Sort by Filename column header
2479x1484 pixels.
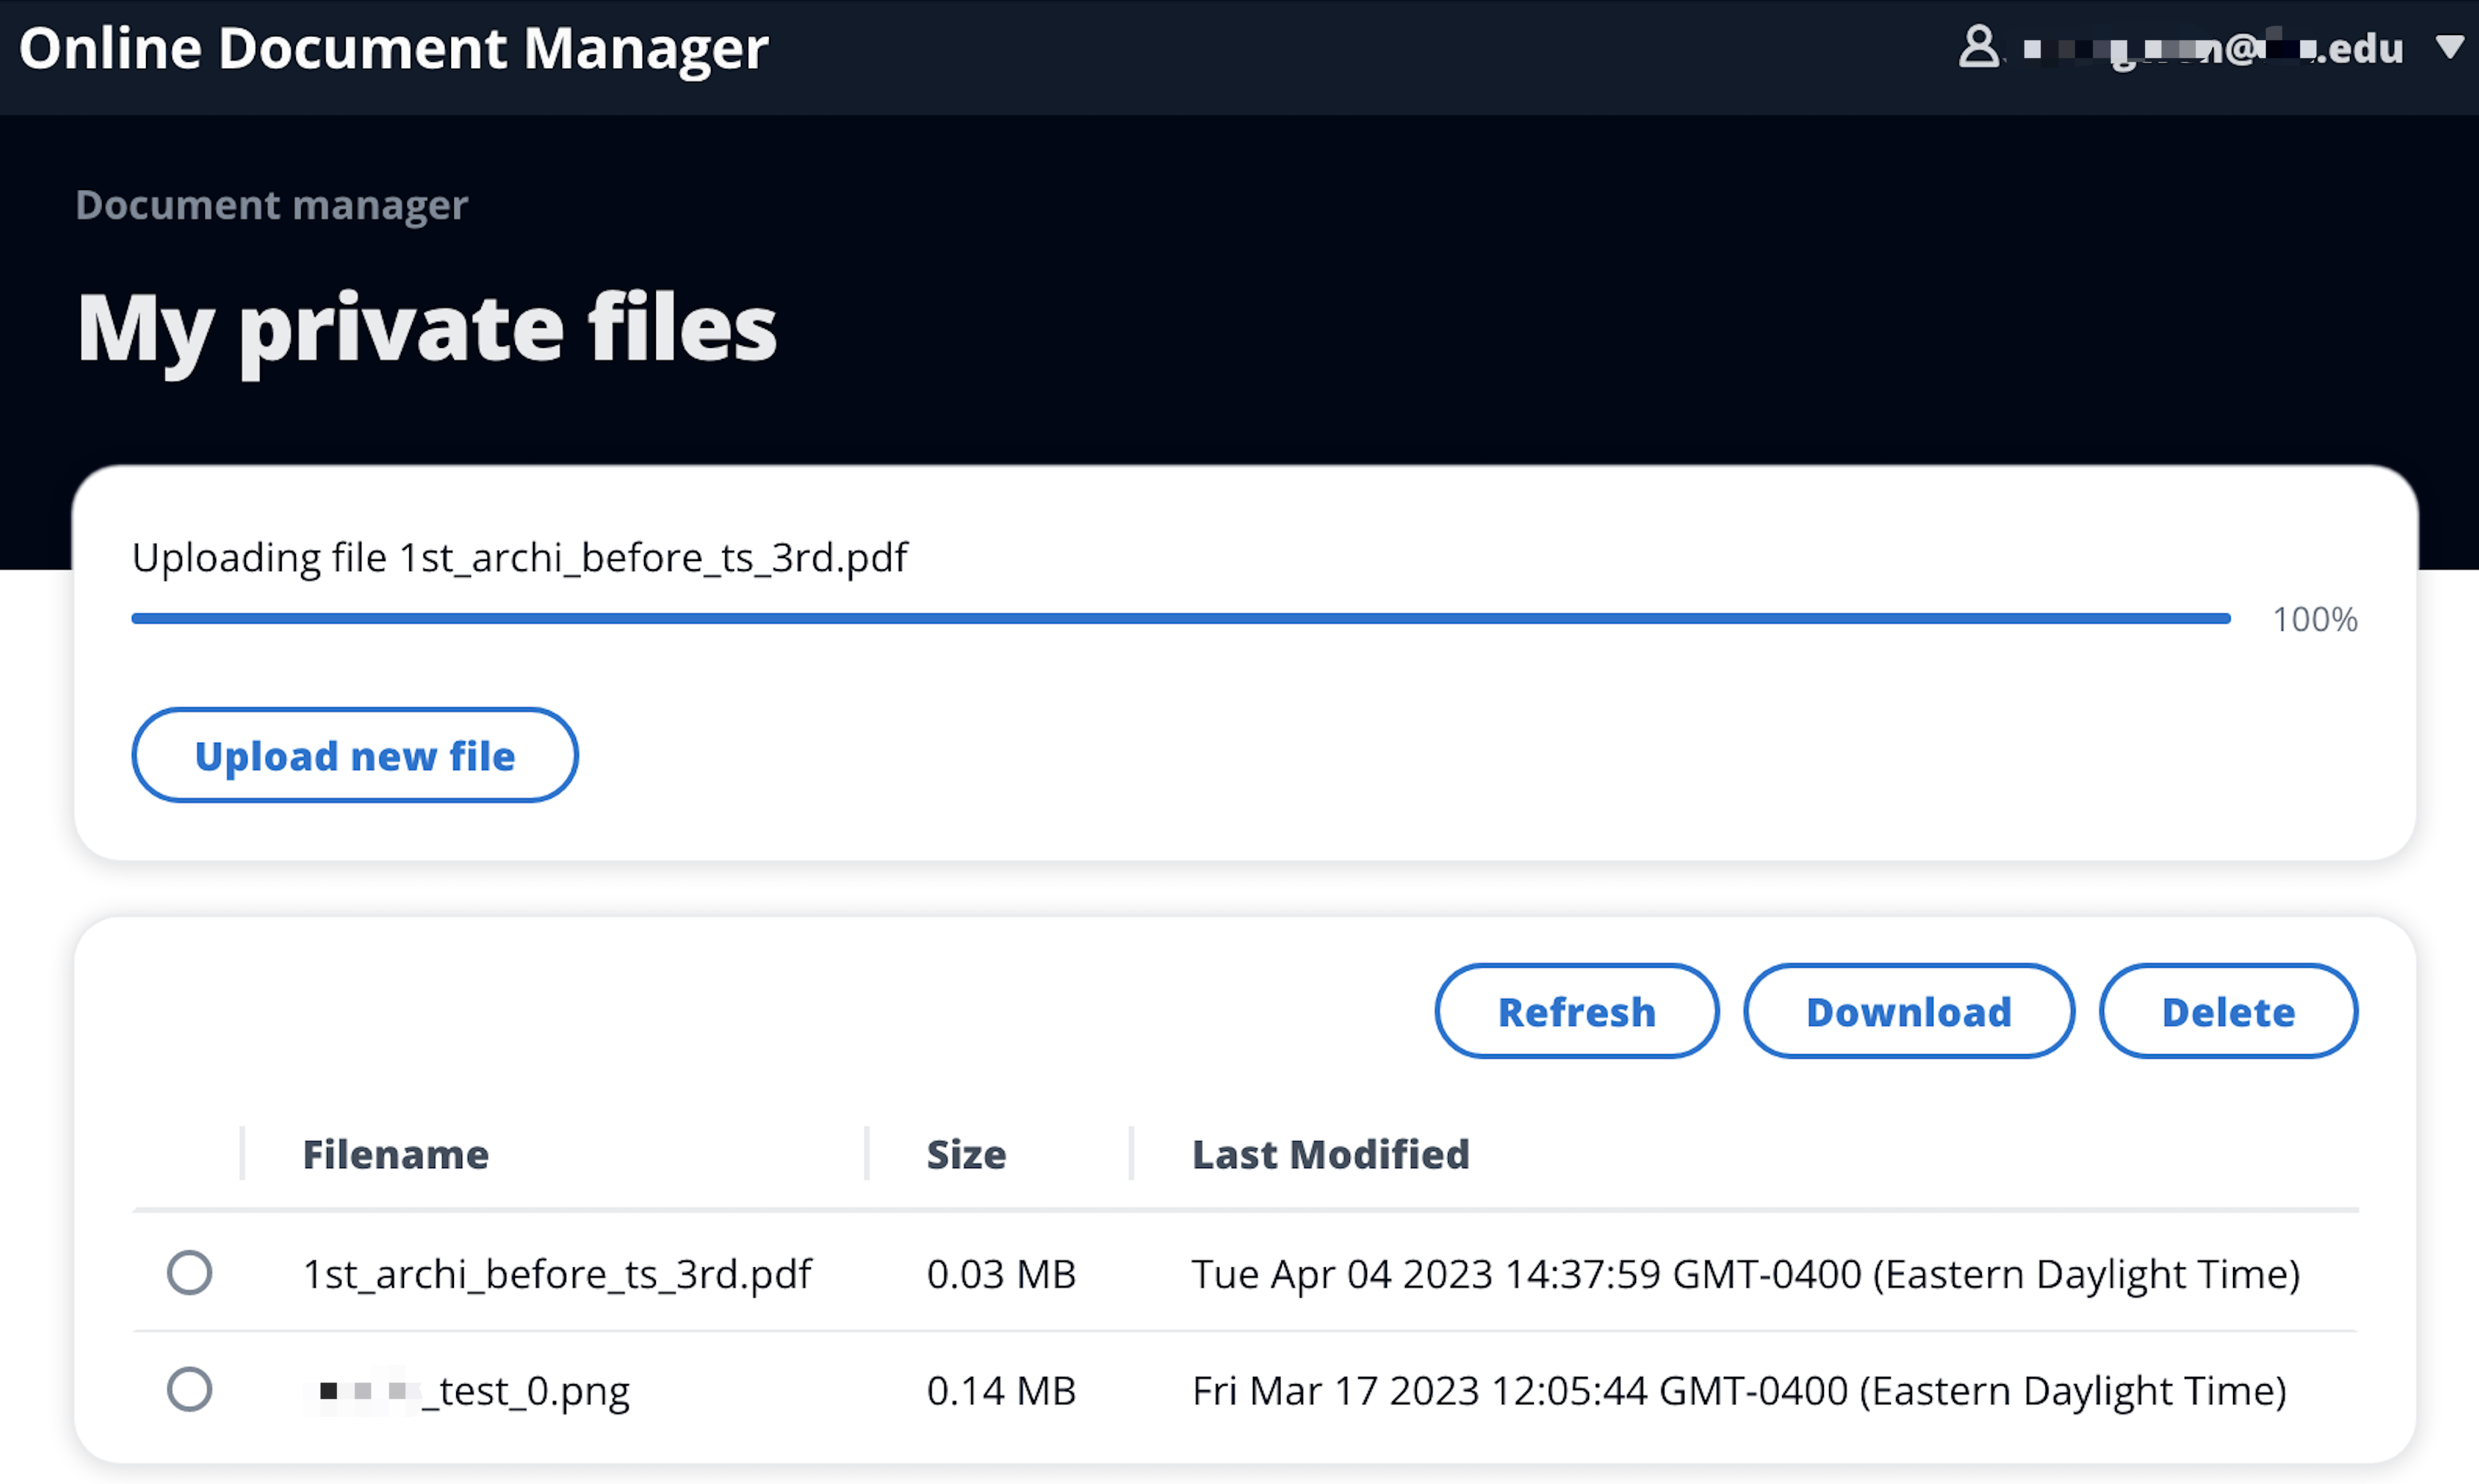click(x=395, y=1154)
